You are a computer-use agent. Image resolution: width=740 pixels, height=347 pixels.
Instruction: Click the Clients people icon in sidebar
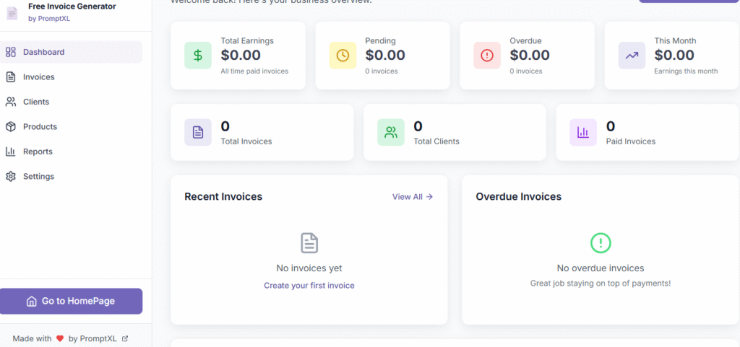pos(10,102)
